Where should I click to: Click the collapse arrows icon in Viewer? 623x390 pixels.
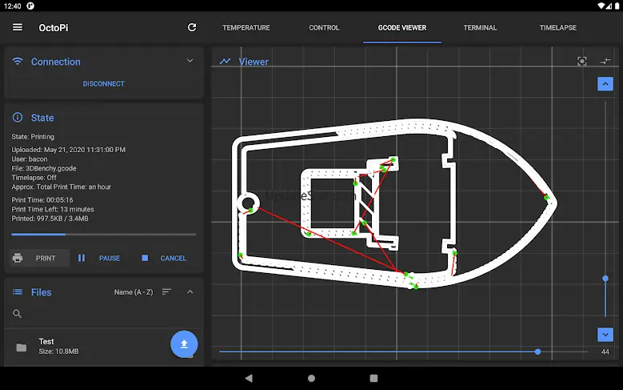point(605,62)
